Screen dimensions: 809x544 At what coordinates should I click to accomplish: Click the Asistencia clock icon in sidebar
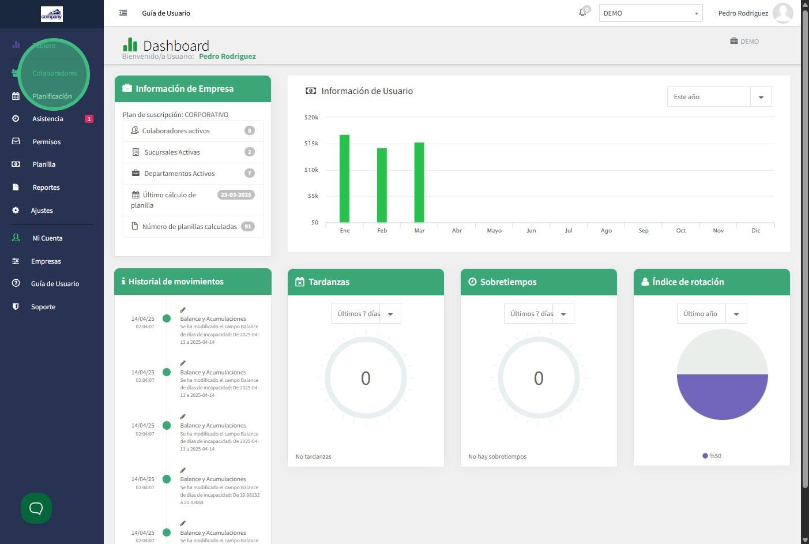pyautogui.click(x=16, y=119)
